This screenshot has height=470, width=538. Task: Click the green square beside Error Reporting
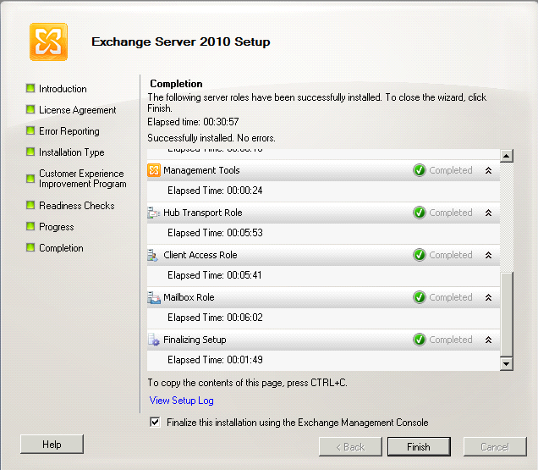(x=30, y=130)
